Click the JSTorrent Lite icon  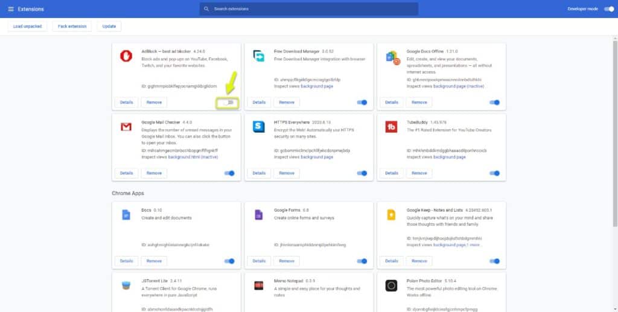[126, 285]
